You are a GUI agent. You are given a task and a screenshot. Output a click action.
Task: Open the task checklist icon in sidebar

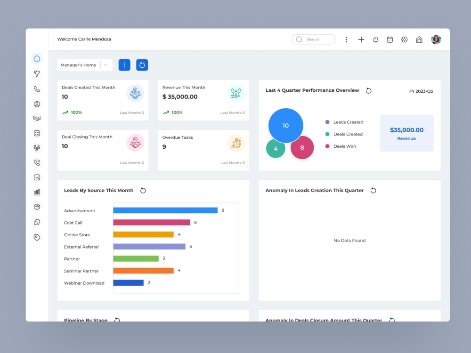37,133
